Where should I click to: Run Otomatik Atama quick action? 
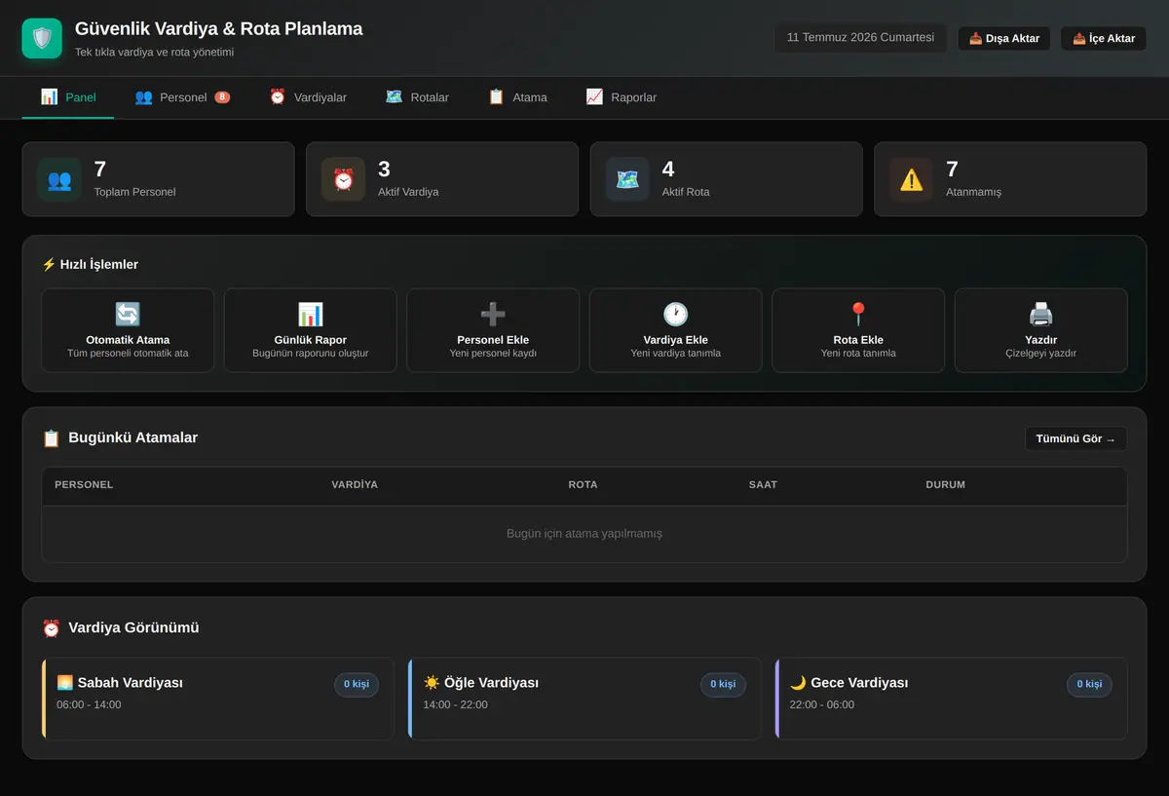128,330
